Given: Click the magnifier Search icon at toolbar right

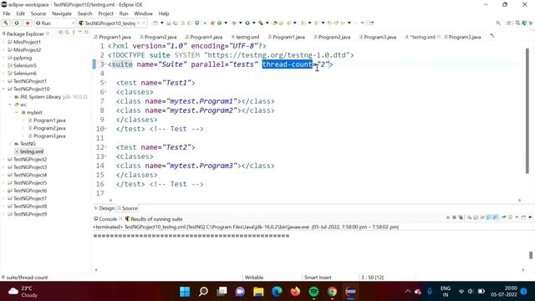Looking at the screenshot, I should [498, 23].
